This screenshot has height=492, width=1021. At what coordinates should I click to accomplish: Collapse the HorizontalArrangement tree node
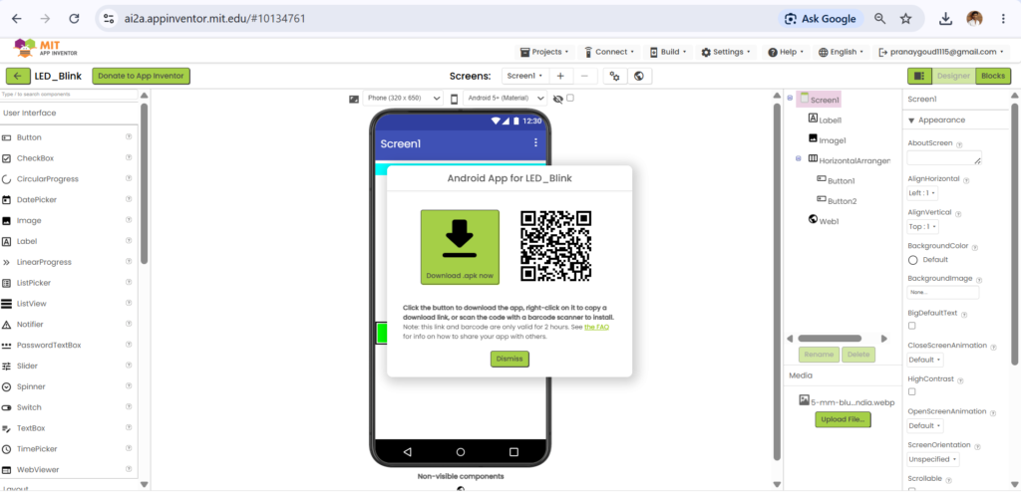(799, 158)
